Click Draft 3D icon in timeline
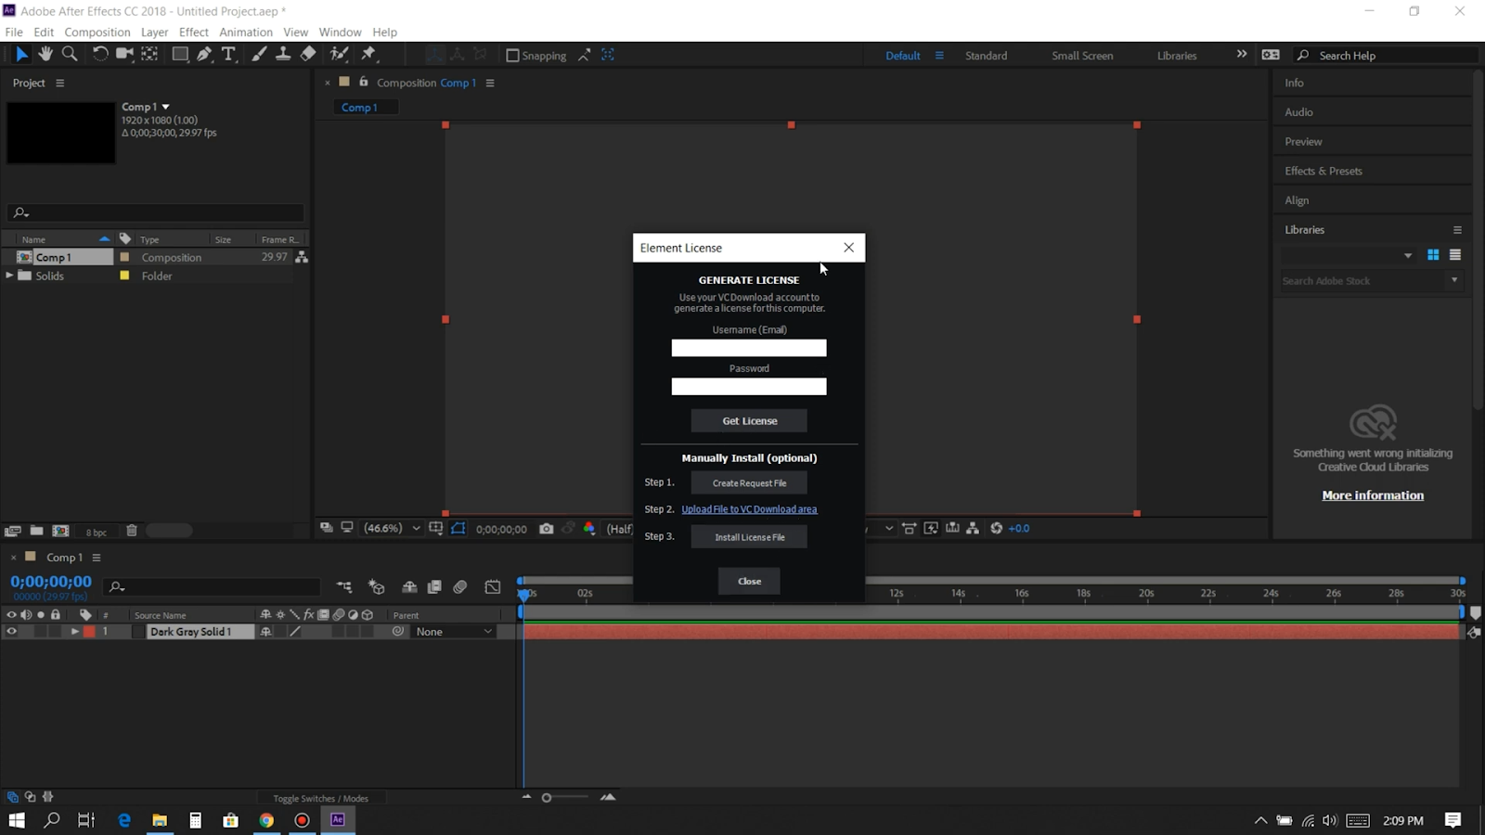 click(x=376, y=587)
